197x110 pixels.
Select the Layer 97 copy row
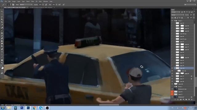tap(183, 39)
